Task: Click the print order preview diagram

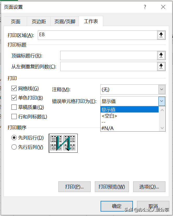Action: (x=63, y=143)
